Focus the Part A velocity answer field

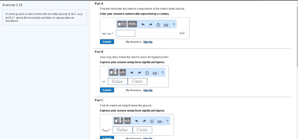click(125, 33)
